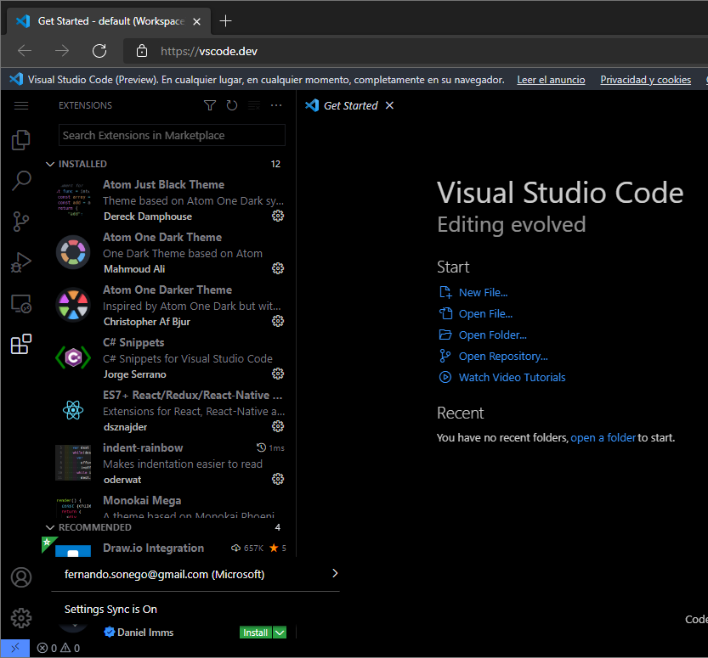
Task: Open the Run and Debug view
Action: (x=20, y=262)
